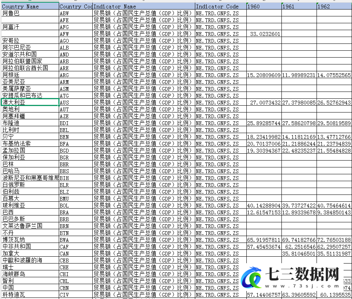This screenshot has height=299, width=352.
Task: Select the cell containing 玻利维亚
Action: click(30, 206)
